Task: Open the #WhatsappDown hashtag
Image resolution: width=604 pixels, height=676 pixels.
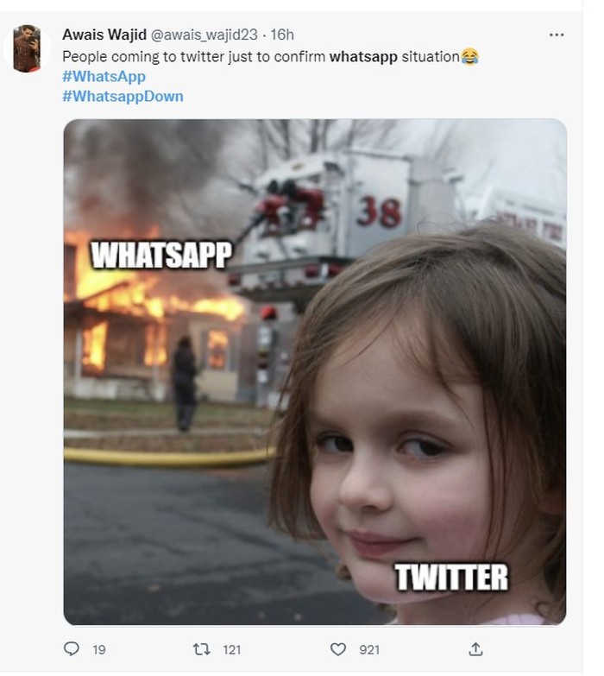Action: pyautogui.click(x=123, y=96)
